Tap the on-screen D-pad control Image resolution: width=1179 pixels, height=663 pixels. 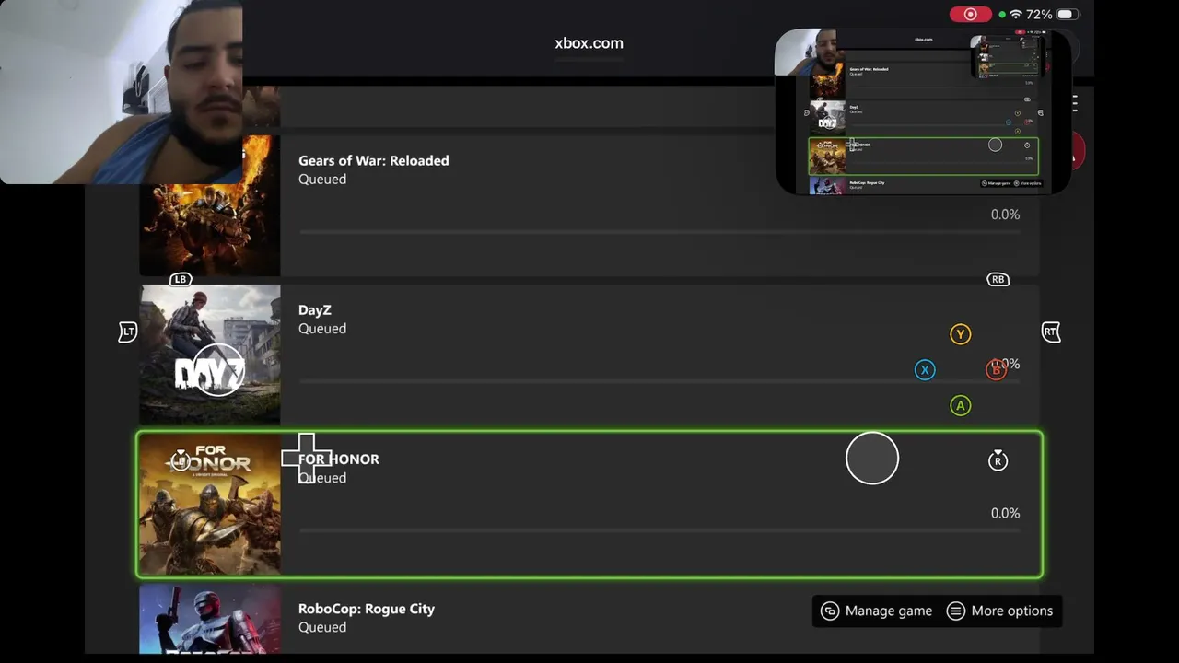pyautogui.click(x=307, y=459)
